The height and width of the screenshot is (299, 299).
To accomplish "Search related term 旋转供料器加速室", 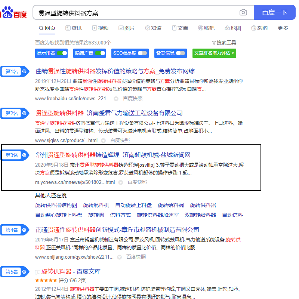I will click(x=158, y=215).
